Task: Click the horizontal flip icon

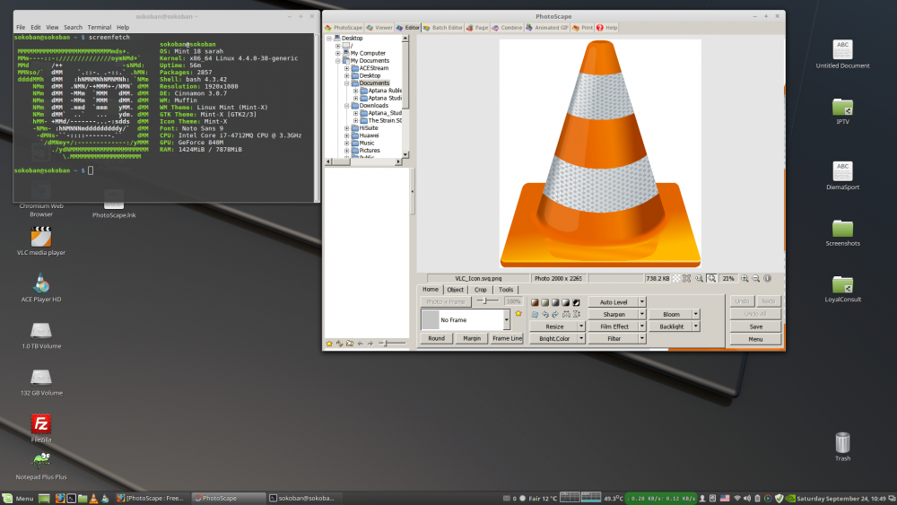Action: click(x=566, y=315)
